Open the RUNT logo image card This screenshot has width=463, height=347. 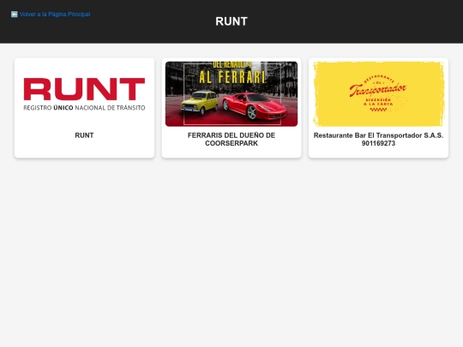tap(84, 94)
